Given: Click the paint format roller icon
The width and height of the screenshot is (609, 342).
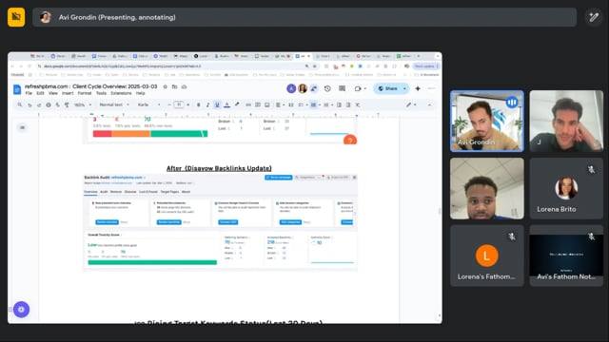Looking at the screenshot, I should (67, 104).
